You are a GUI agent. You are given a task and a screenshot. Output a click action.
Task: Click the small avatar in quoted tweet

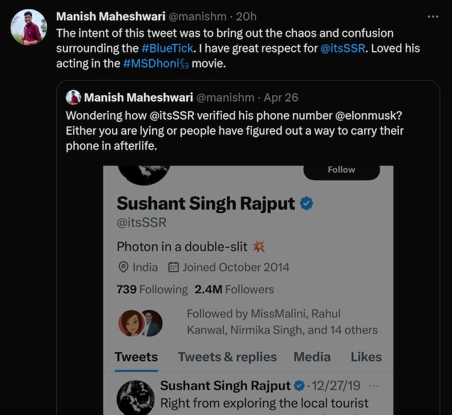coord(74,98)
